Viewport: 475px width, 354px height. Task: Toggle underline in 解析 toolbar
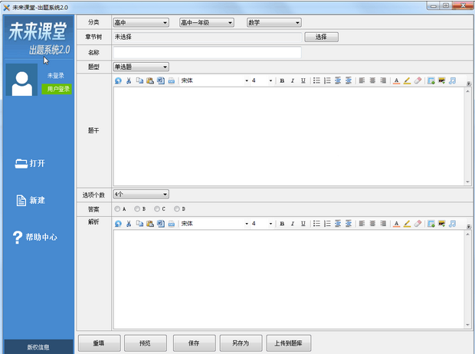tap(303, 224)
